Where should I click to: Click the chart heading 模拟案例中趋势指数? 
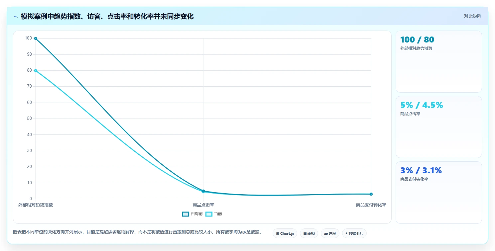(107, 16)
